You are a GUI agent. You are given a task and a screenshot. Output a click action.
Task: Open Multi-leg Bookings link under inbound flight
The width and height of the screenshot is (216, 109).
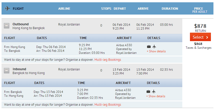[x=108, y=105]
